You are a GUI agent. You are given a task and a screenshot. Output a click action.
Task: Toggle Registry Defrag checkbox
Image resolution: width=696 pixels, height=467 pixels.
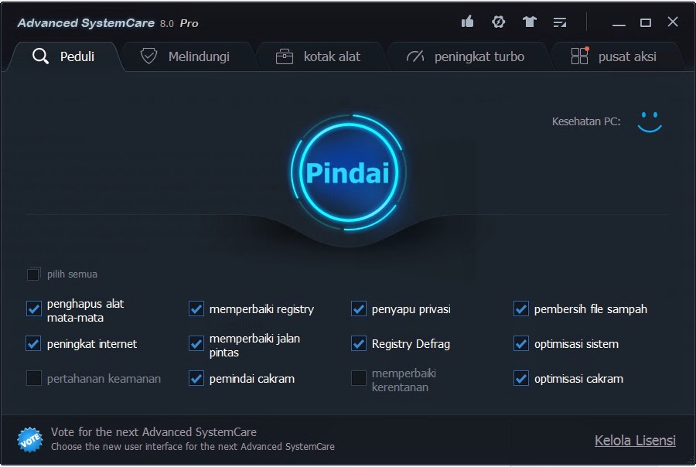tap(359, 343)
